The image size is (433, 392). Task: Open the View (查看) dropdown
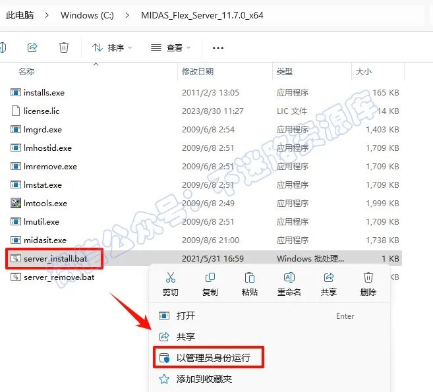click(x=171, y=47)
